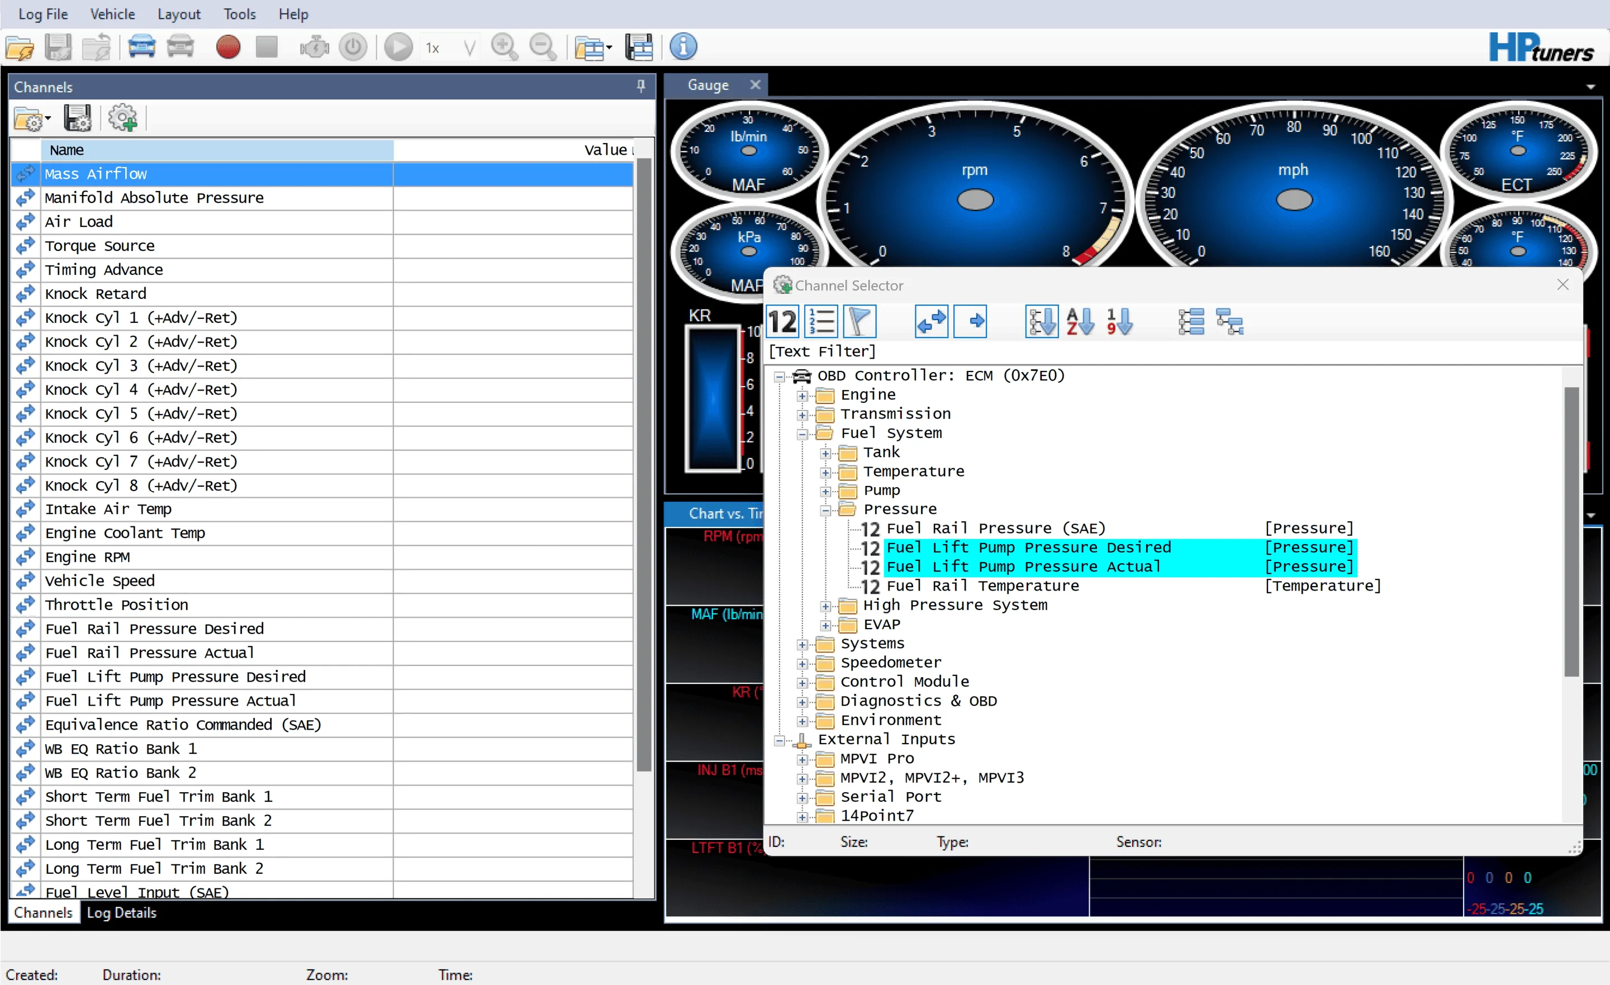Screen dimensions: 1610x985
Task: Open the Help menu
Action: click(x=293, y=14)
